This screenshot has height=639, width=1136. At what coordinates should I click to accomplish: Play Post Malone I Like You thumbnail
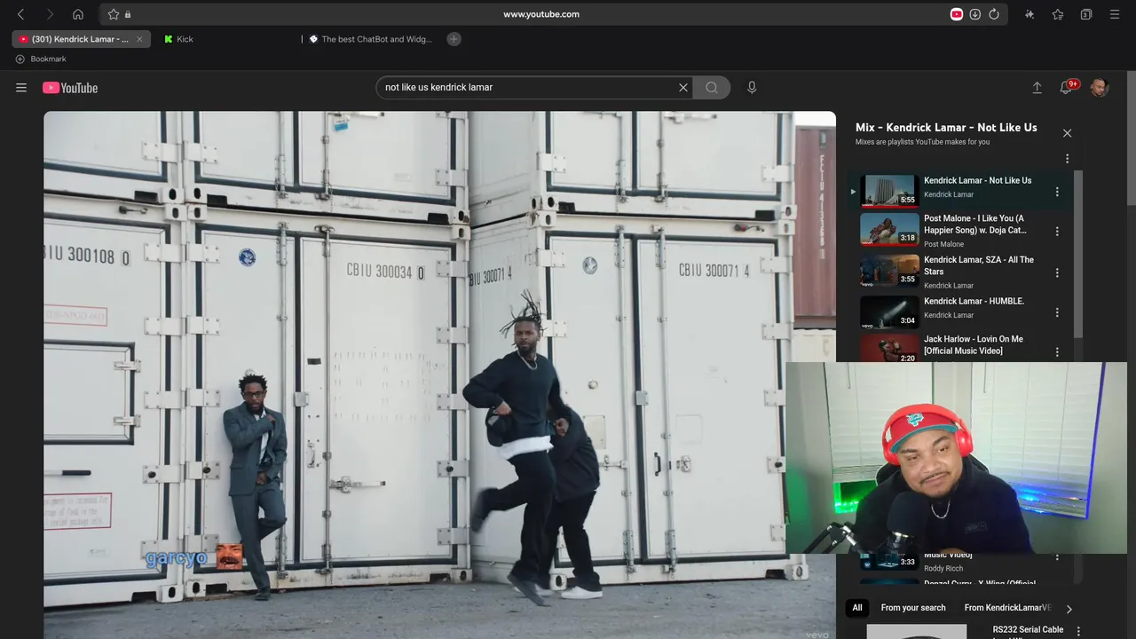(889, 229)
